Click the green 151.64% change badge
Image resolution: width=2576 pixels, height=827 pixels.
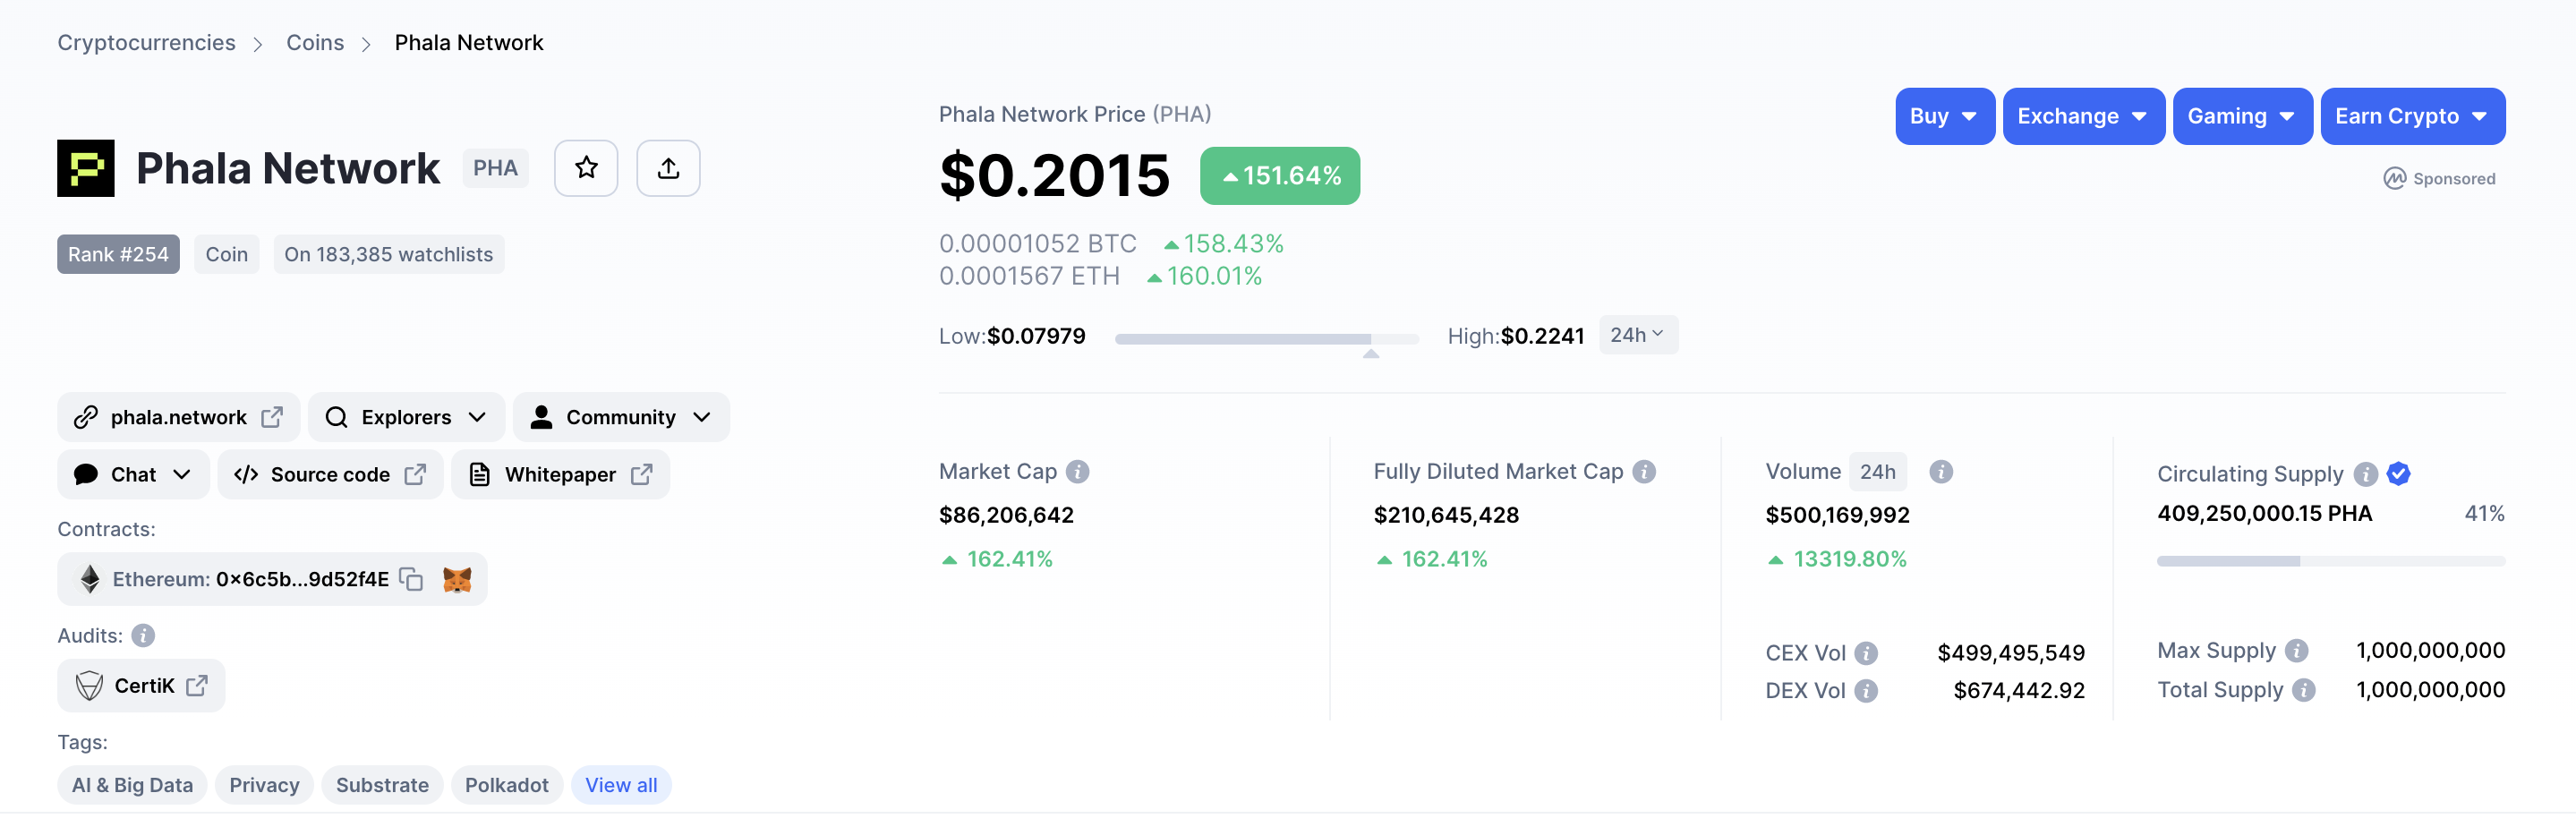pos(1280,176)
